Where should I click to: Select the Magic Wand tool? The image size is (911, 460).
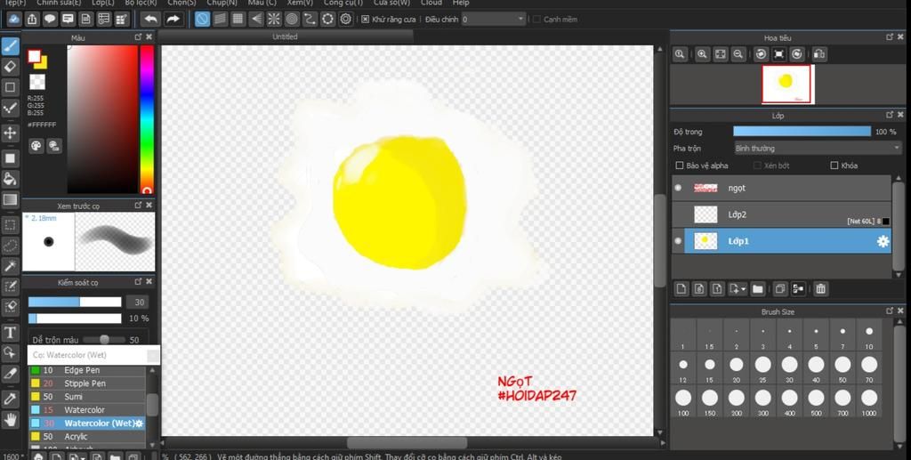(10, 266)
